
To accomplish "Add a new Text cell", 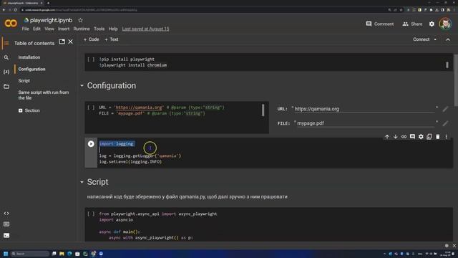I will point(112,39).
